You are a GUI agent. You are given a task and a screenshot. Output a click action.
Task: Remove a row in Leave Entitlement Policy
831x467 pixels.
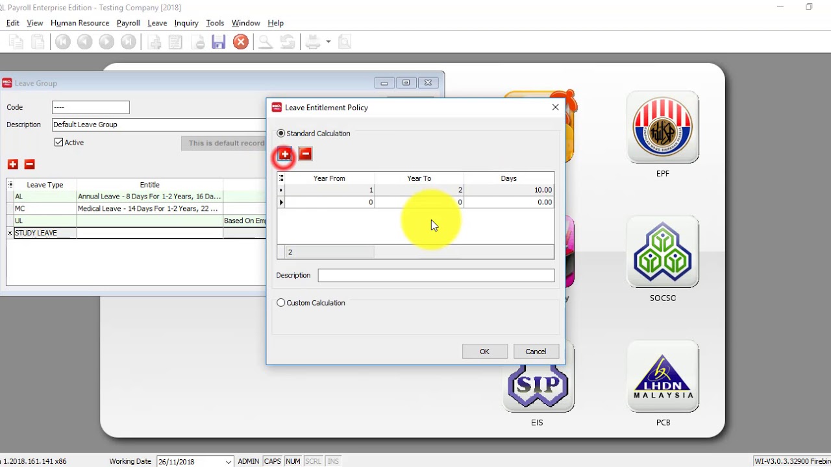coord(305,154)
